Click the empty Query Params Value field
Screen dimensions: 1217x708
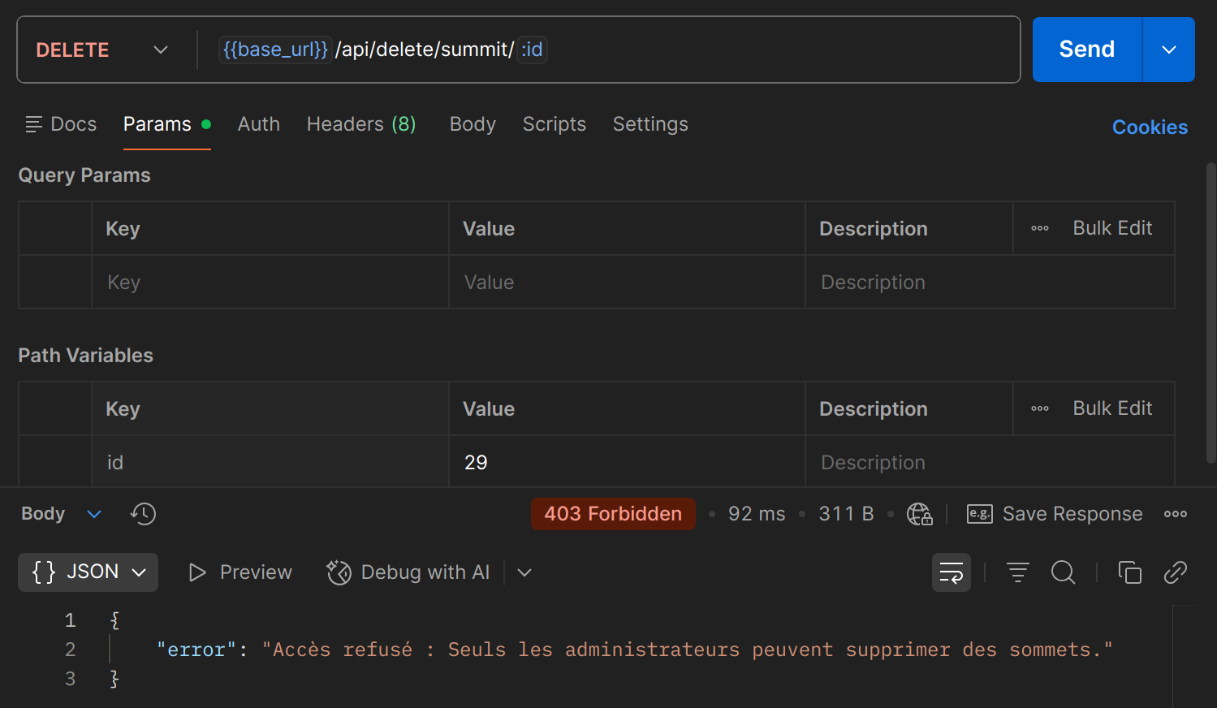tap(627, 282)
